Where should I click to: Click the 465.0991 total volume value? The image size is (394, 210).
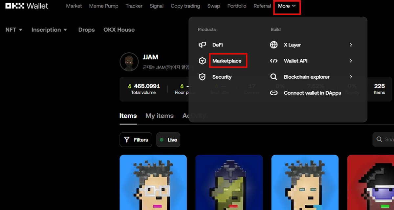pyautogui.click(x=147, y=86)
